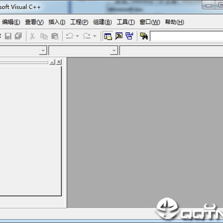Open the 查看(V) menu

34,22
